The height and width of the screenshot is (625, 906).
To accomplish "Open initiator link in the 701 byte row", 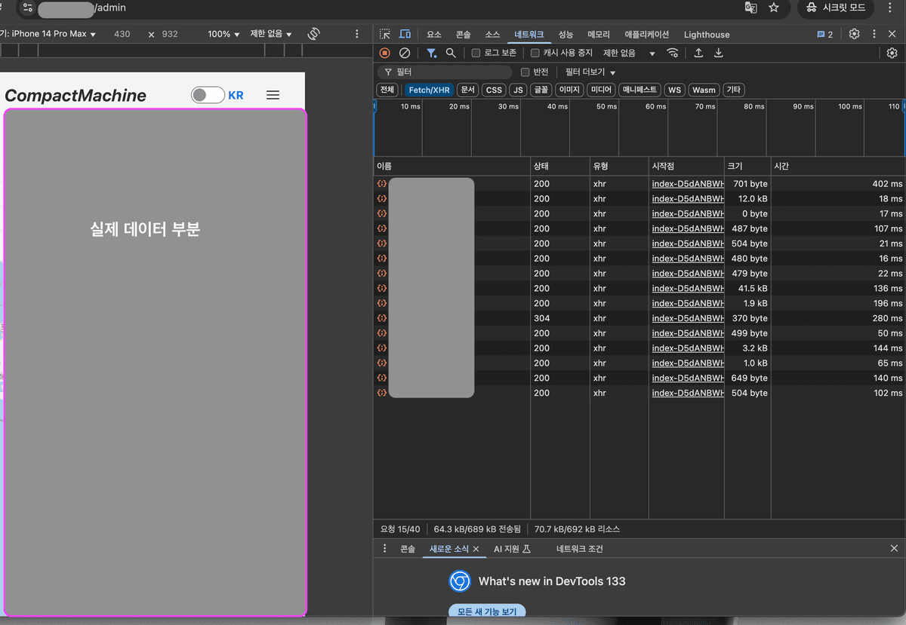I will [687, 184].
